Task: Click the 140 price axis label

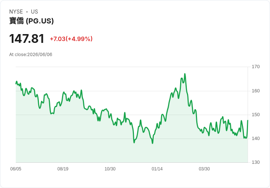Action: [x=256, y=139]
